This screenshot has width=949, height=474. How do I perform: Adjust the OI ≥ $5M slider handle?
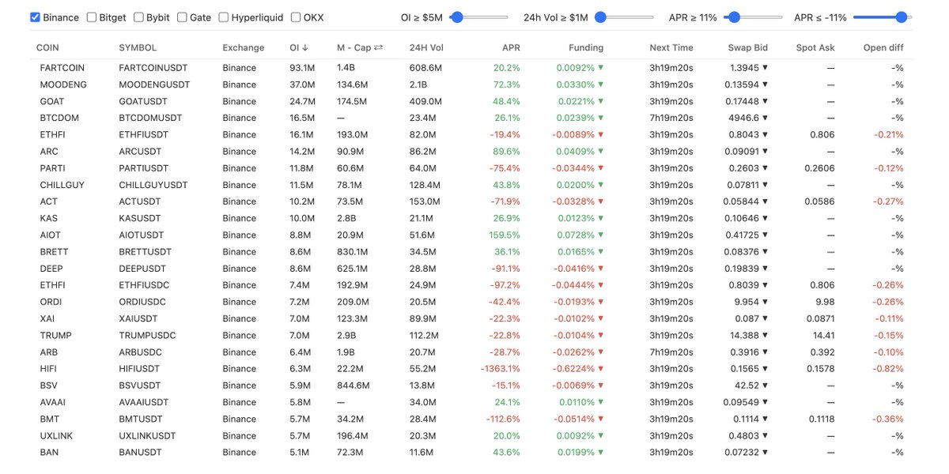coord(456,17)
